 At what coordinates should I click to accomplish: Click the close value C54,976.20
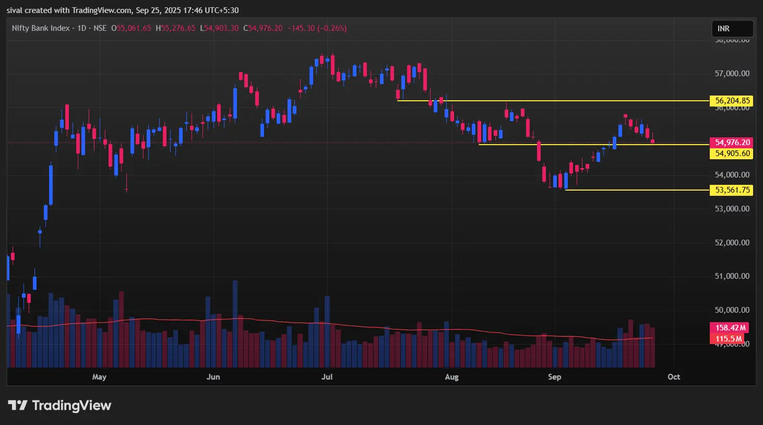(x=263, y=28)
